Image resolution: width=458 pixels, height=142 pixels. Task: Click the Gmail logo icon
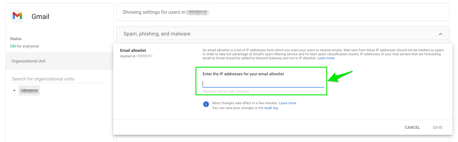pos(17,16)
